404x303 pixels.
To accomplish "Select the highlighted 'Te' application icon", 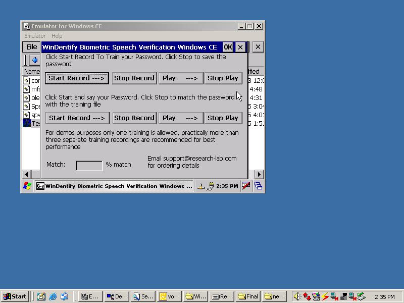I will (27, 123).
